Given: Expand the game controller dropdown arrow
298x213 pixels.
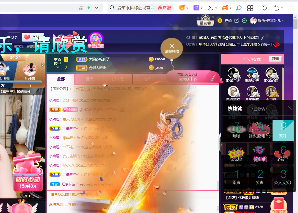Looking at the screenshot, I should coord(231,8).
